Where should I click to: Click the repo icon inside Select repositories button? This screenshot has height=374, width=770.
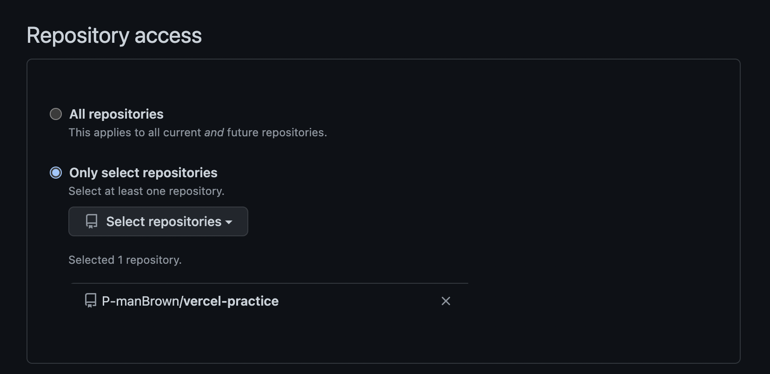92,221
